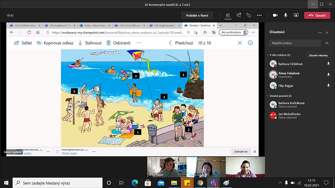Open more actions menu in meeting toolbar
Image resolution: width=335 pixels, height=188 pixels.
[x=259, y=15]
